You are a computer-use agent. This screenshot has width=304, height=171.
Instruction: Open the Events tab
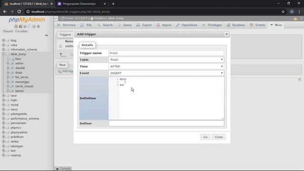257,25
